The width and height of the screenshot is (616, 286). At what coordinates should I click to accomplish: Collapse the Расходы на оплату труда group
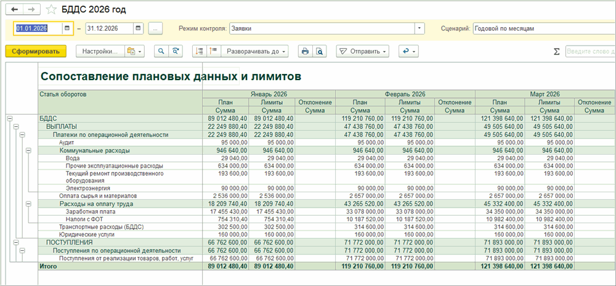pos(28,203)
